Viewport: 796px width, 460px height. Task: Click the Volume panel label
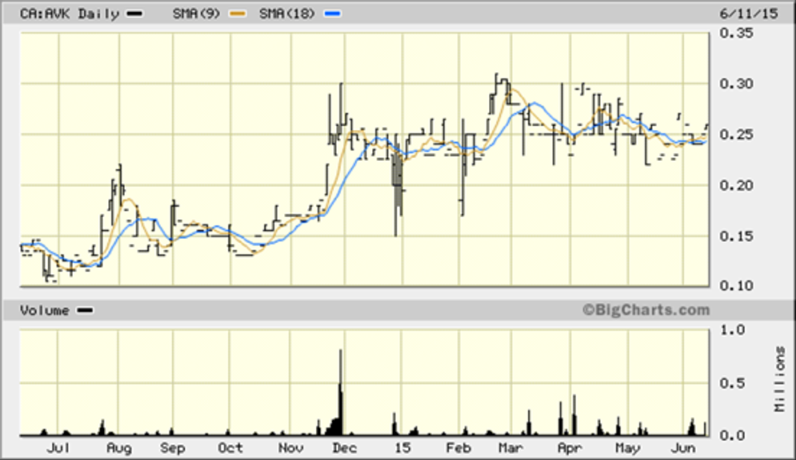point(45,310)
